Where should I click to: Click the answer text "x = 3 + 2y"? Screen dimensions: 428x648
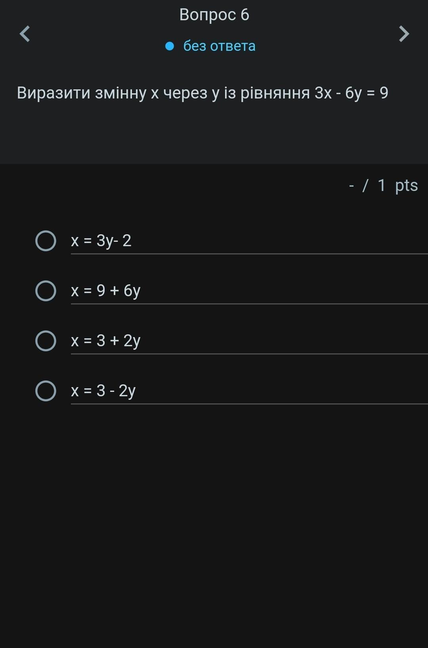[x=105, y=341]
